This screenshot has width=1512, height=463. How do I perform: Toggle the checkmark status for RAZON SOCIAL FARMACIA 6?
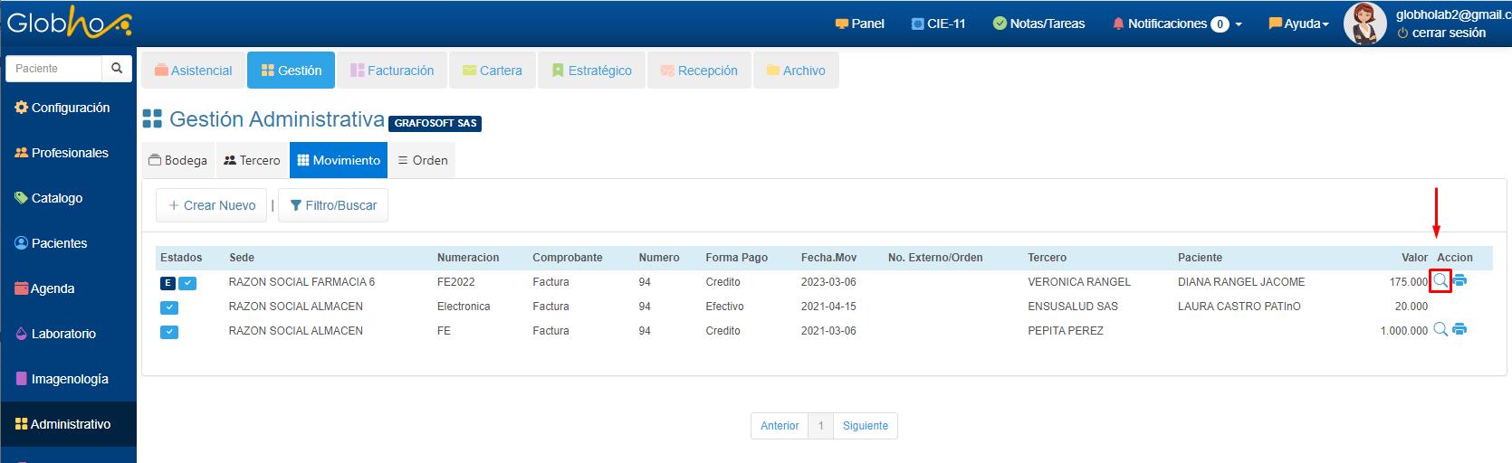point(187,283)
